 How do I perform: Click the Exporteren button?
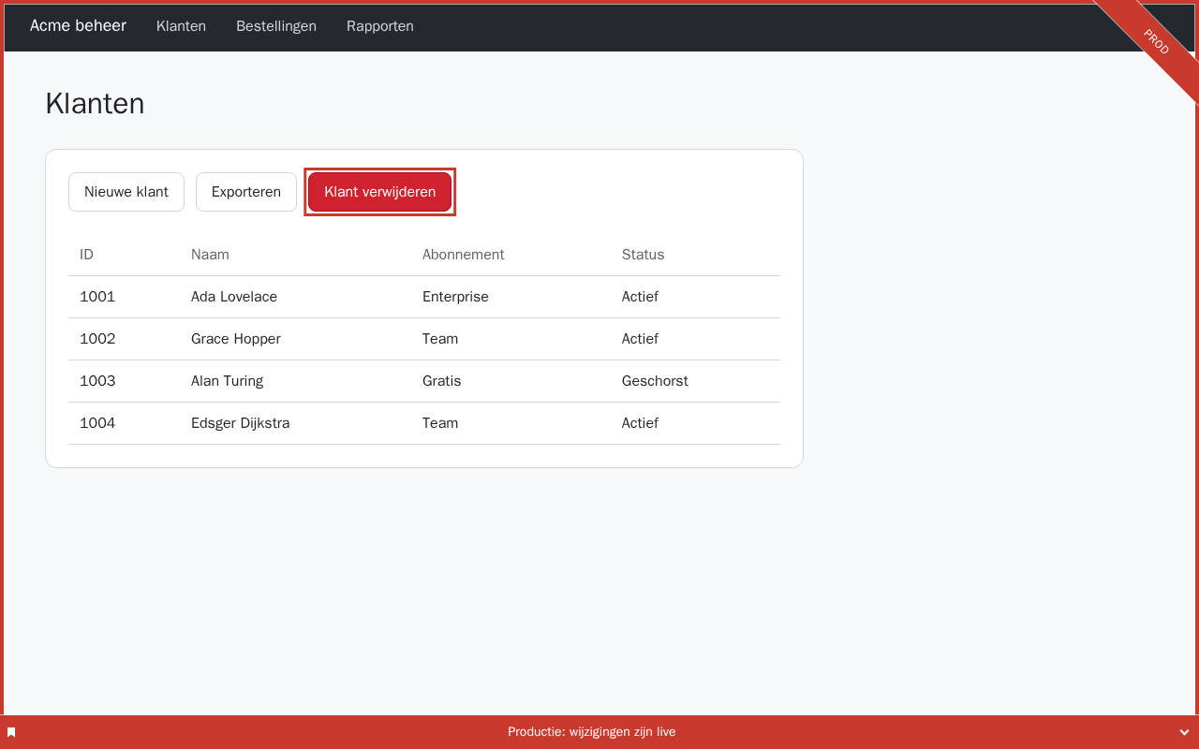246,192
